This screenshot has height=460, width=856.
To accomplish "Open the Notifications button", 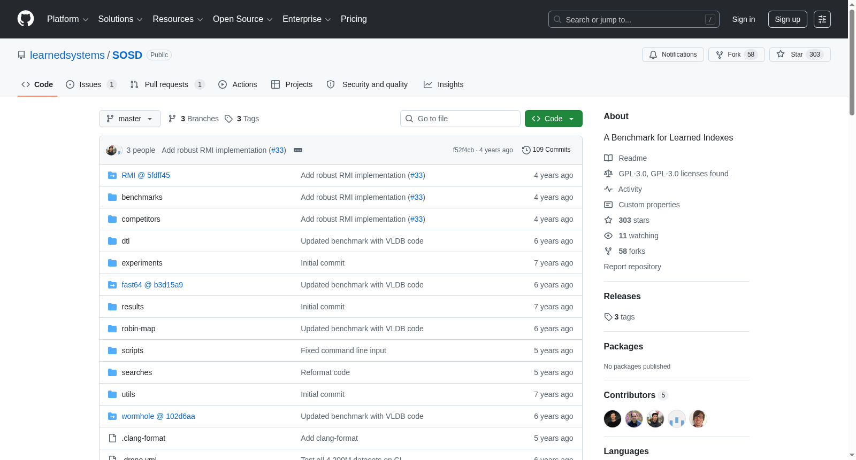I will tap(673, 54).
